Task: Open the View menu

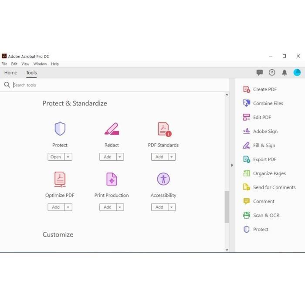Action: pyautogui.click(x=25, y=64)
